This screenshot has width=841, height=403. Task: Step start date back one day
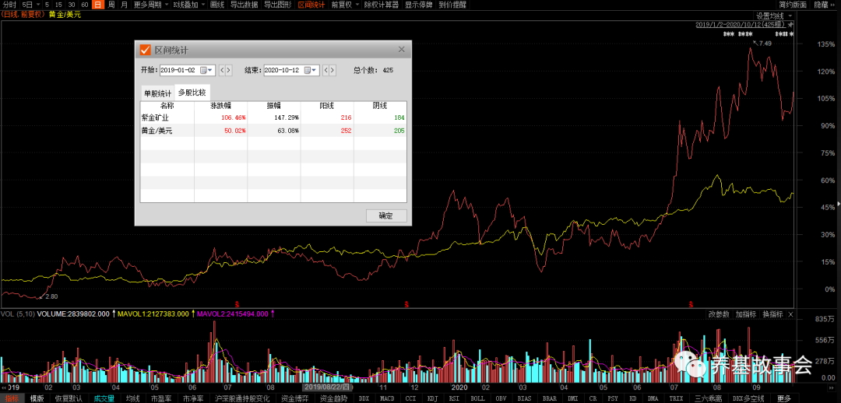tap(221, 70)
